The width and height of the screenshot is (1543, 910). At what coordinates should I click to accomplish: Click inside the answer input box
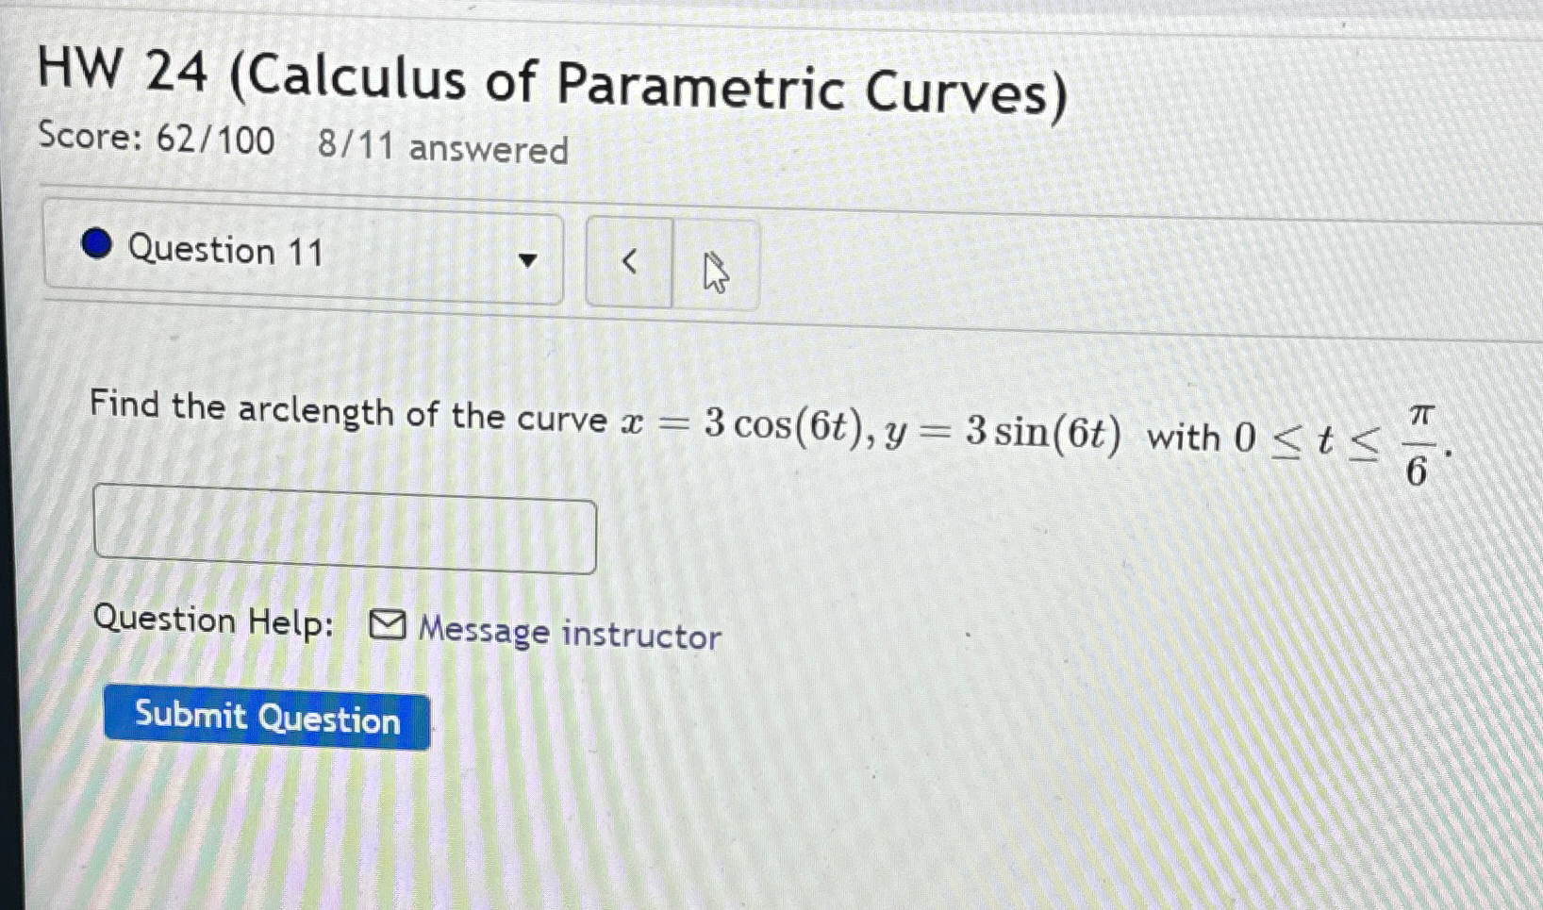coord(344,533)
